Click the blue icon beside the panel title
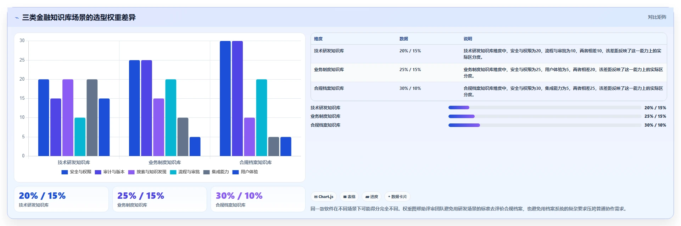This screenshot has width=681, height=226. tap(17, 18)
